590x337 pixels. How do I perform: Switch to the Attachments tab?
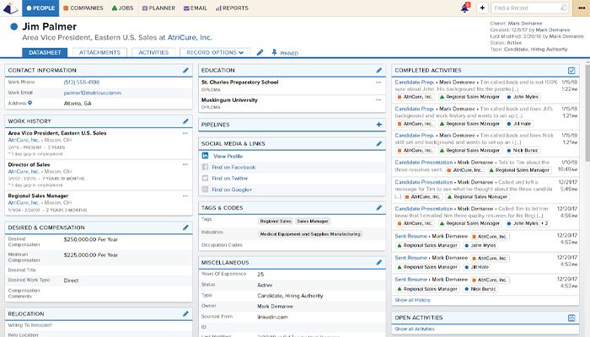(x=99, y=52)
